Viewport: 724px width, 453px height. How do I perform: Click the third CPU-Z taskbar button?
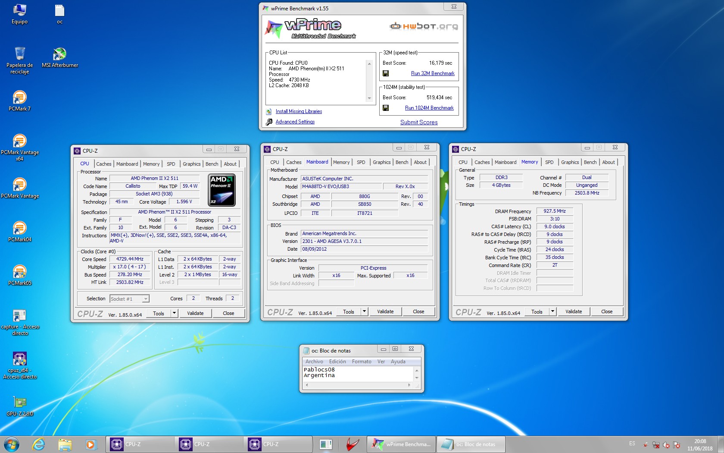[278, 444]
